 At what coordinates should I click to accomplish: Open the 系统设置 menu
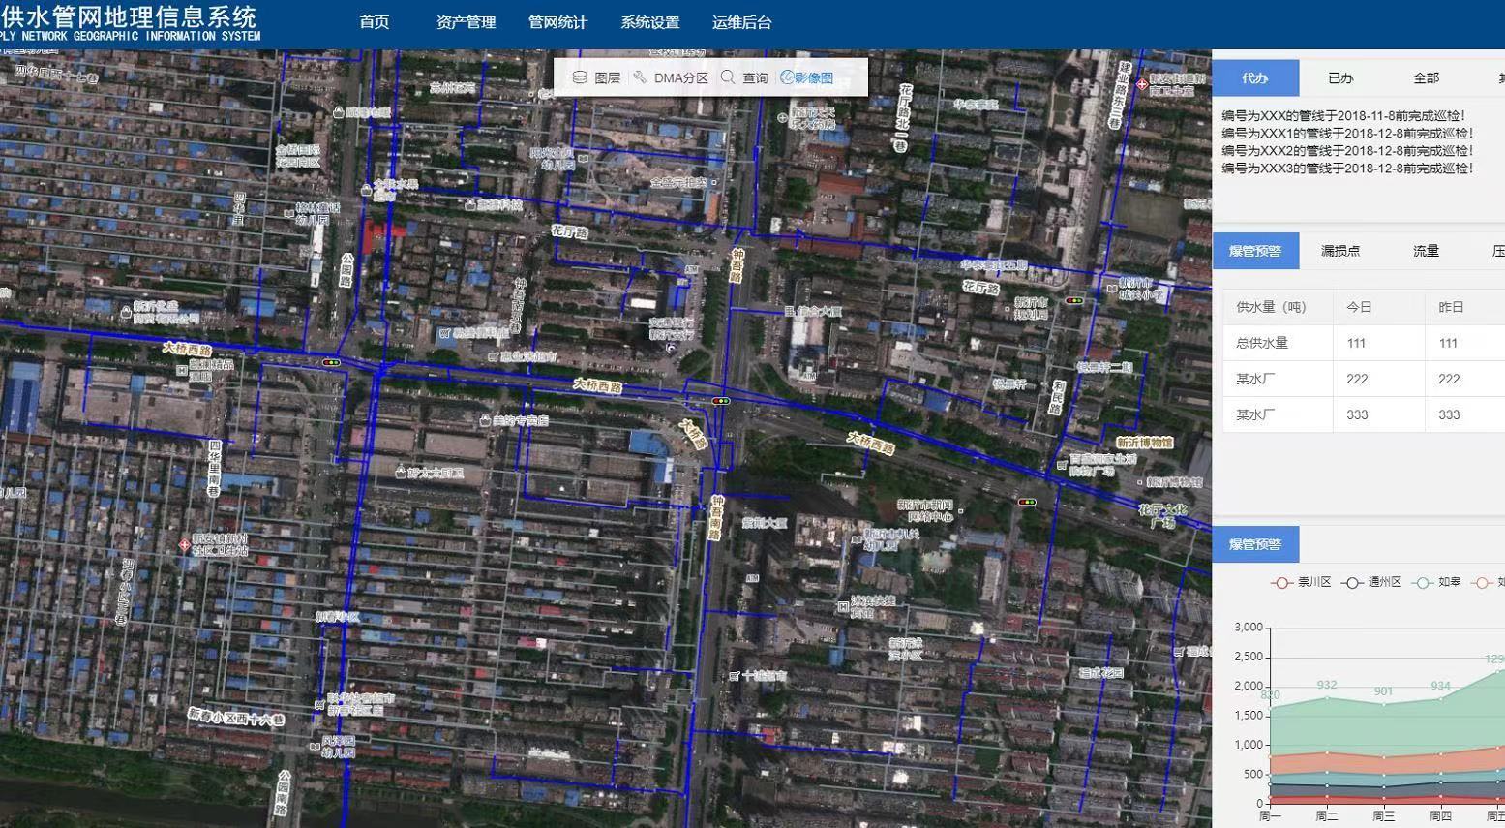[x=649, y=22]
